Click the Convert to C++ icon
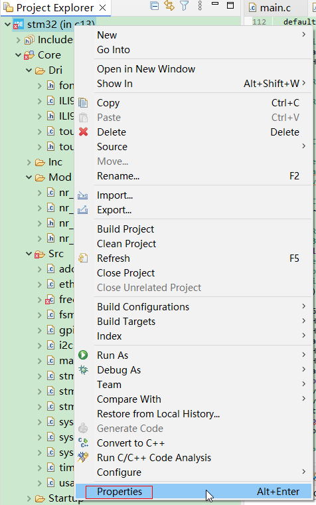Image resolution: width=316 pixels, height=505 pixels. [84, 443]
